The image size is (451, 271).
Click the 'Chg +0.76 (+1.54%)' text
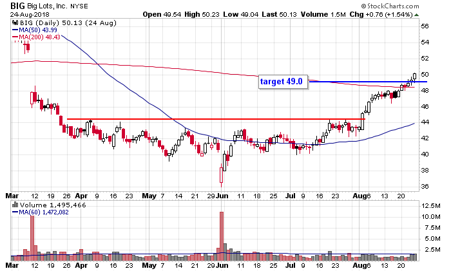click(381, 14)
